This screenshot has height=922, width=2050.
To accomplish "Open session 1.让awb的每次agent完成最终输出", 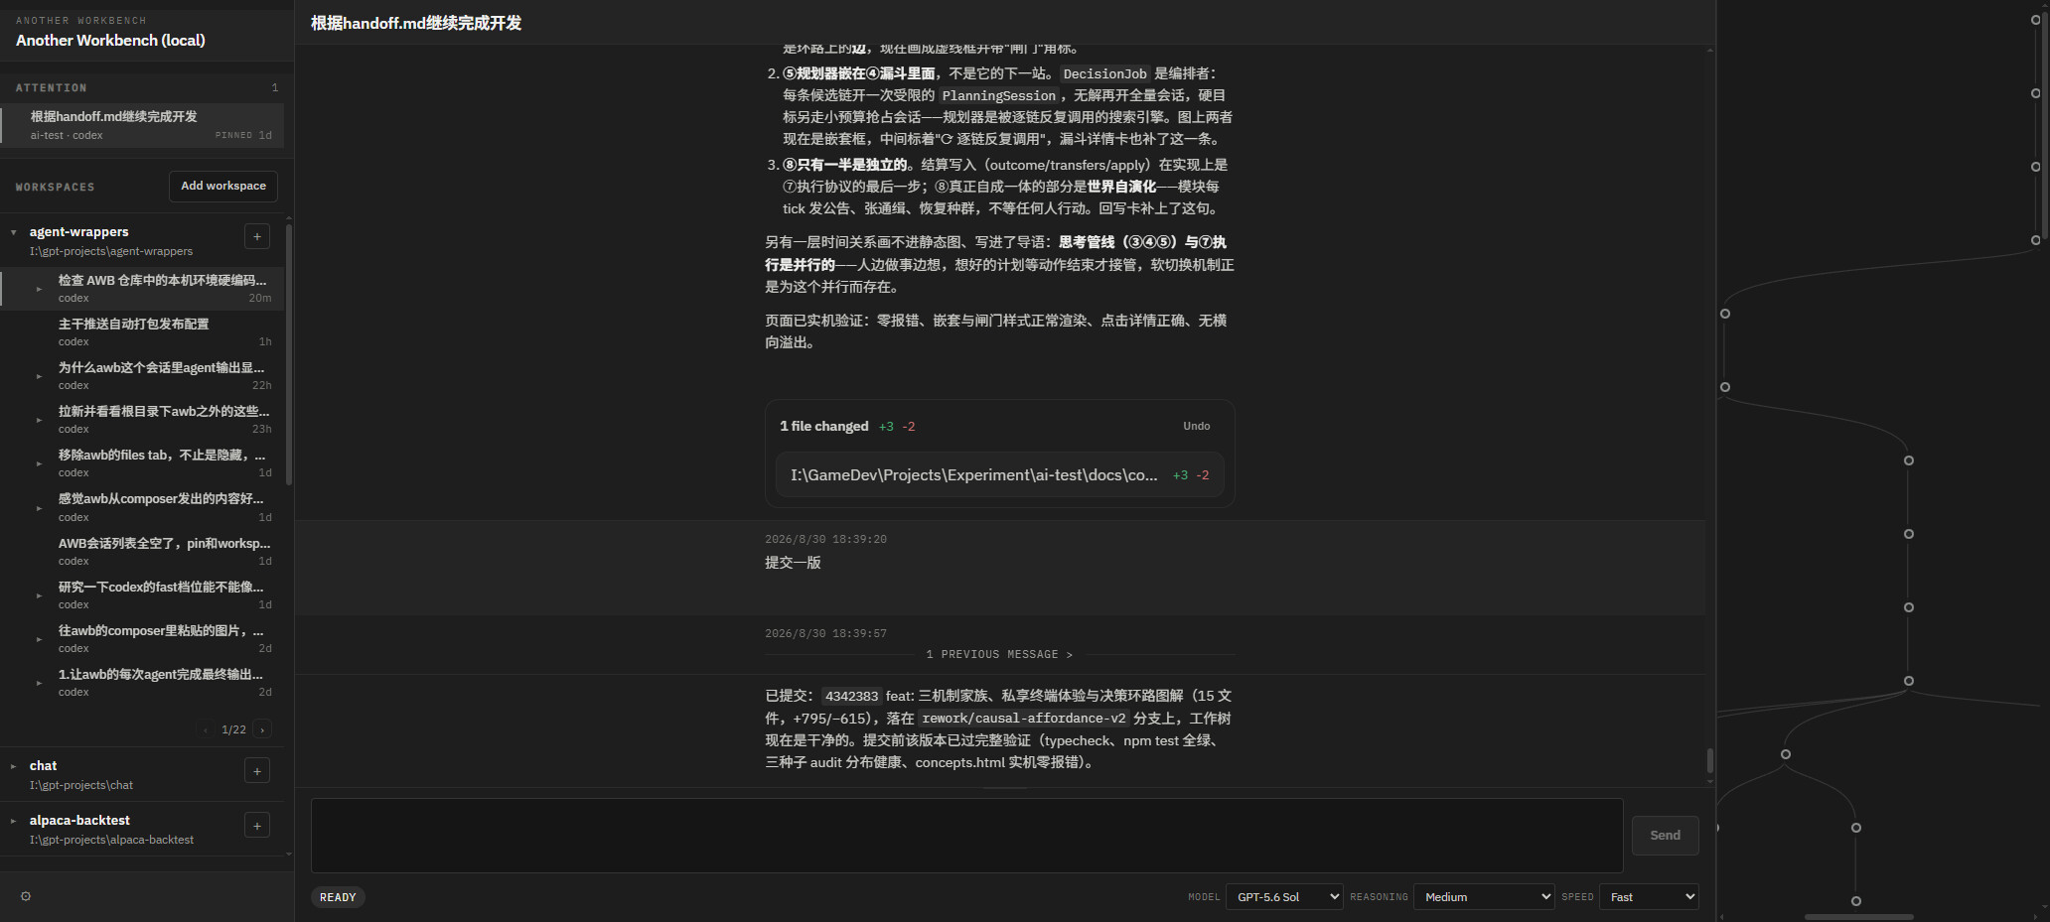I will click(x=143, y=682).
